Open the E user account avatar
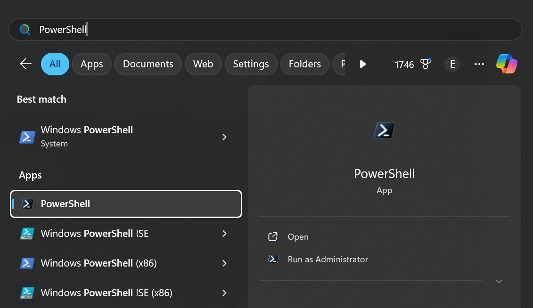The height and width of the screenshot is (308, 533). (x=452, y=64)
